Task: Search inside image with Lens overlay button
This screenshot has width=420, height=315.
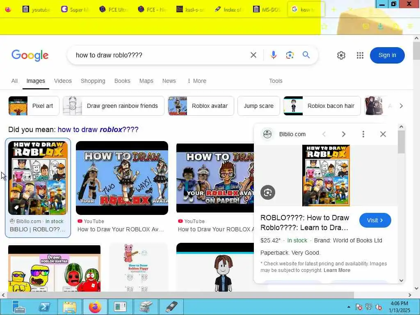Action: [x=267, y=192]
